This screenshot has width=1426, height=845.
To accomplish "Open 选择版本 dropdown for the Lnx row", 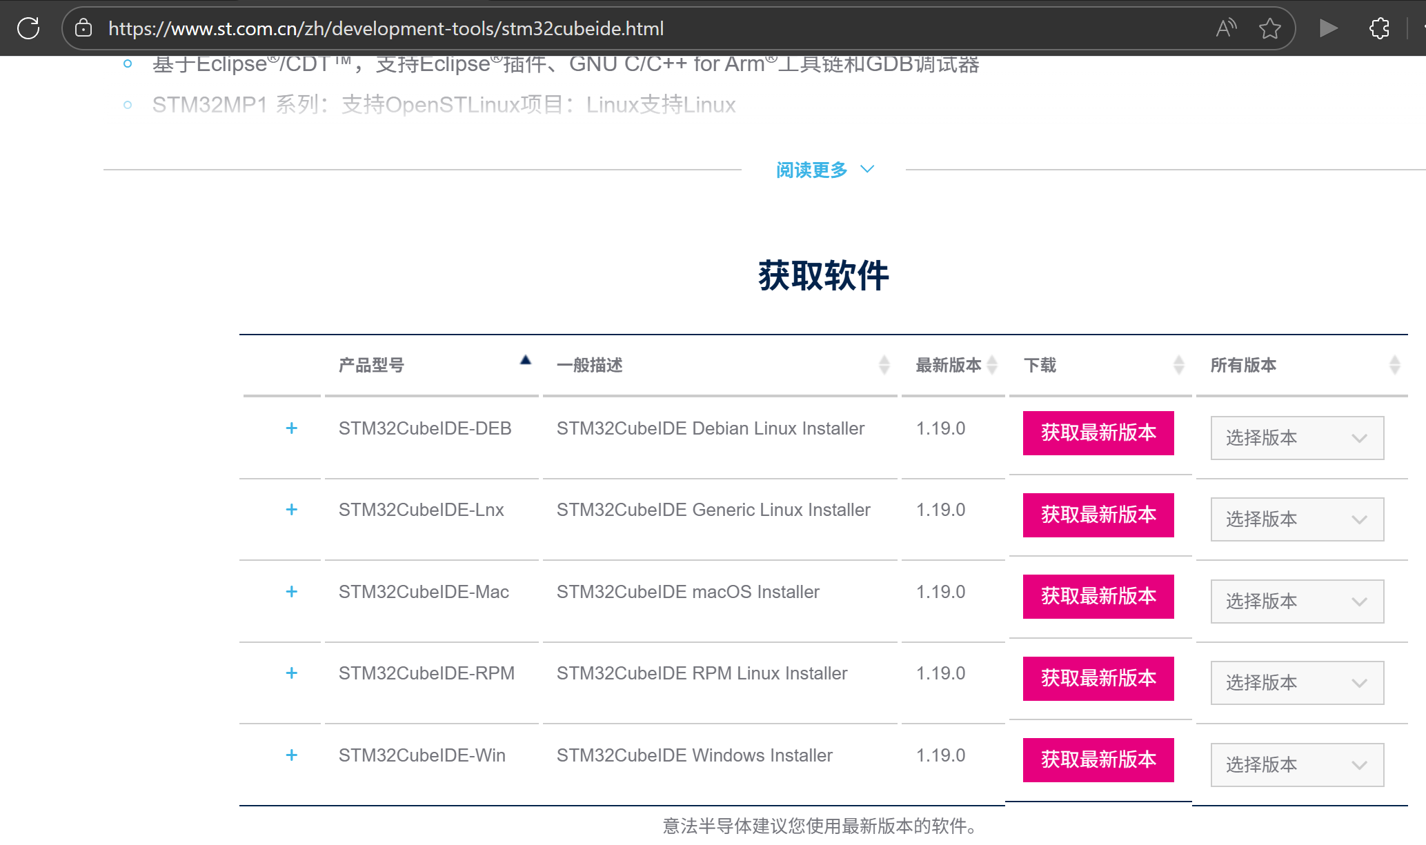I will (x=1297, y=519).
